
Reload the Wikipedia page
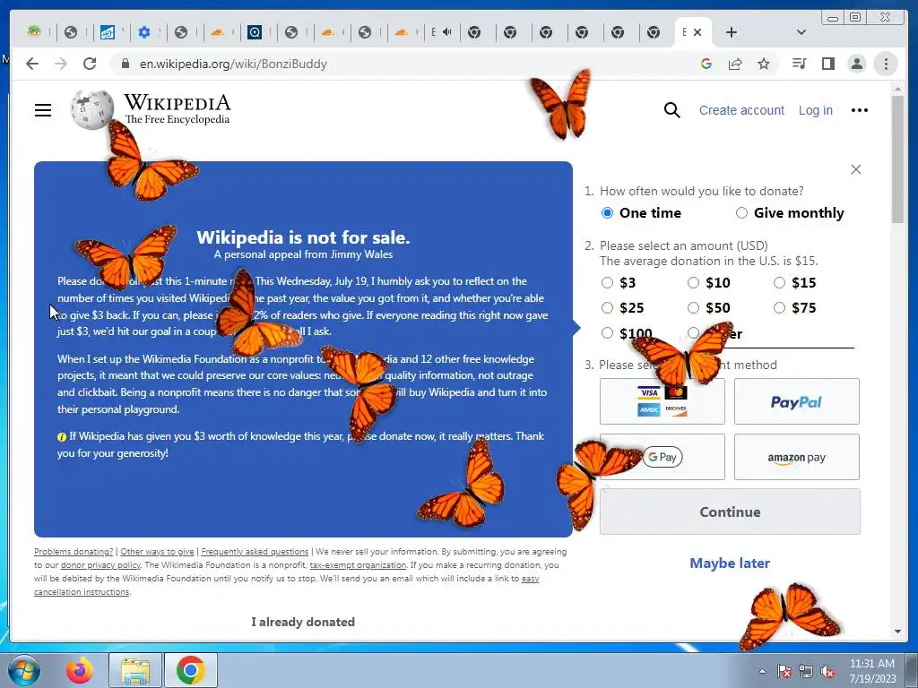click(90, 64)
